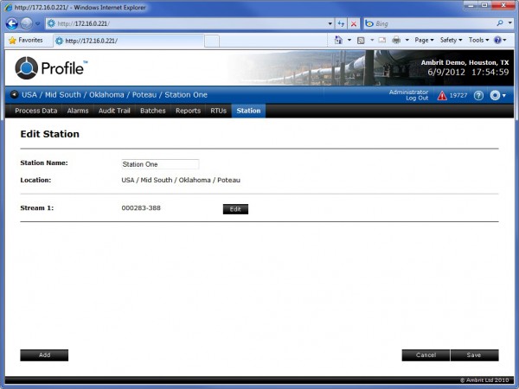Click the stream ID 000283-388
The height and width of the screenshot is (389, 519).
141,208
